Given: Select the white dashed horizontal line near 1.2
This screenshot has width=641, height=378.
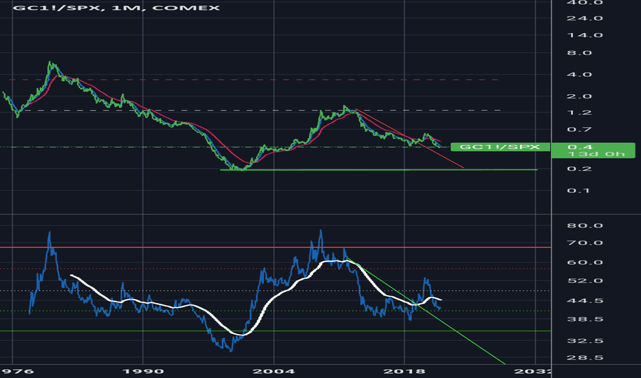Looking at the screenshot, I should [261, 111].
